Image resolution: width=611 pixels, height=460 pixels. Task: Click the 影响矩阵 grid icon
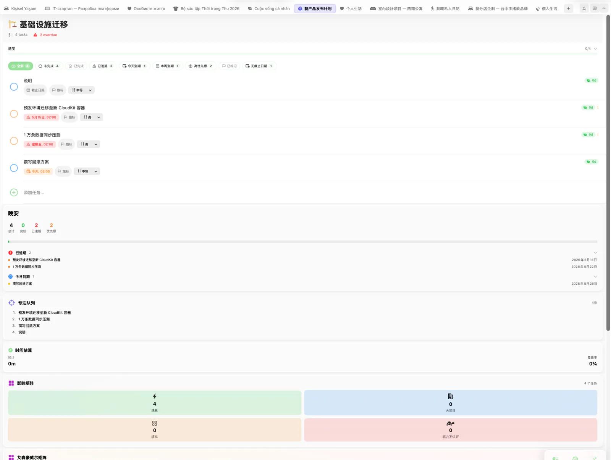click(x=11, y=383)
